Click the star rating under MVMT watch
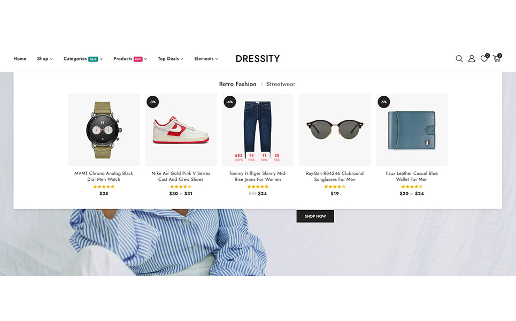This screenshot has width=516, height=321. click(104, 187)
